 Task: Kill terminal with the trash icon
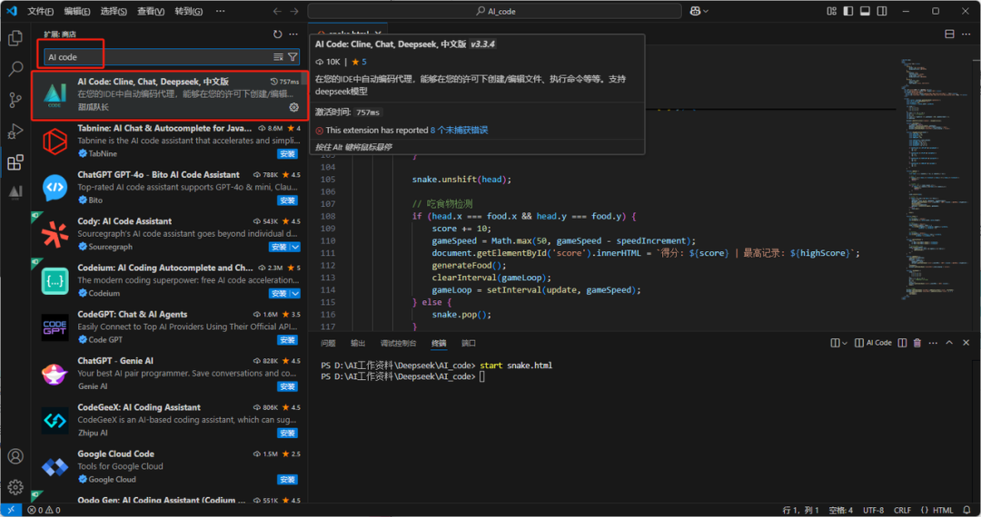(917, 343)
